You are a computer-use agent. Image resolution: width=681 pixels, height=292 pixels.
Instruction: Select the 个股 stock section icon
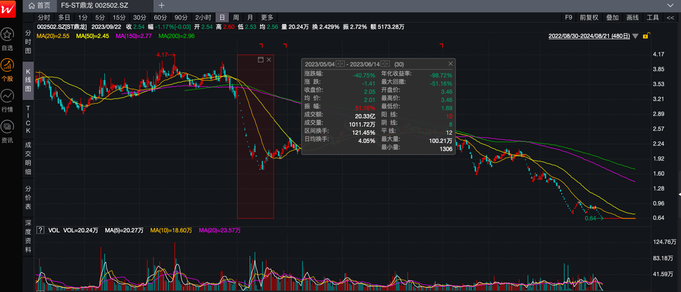[7, 70]
